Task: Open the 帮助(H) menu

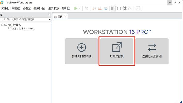Action: tap(66, 8)
